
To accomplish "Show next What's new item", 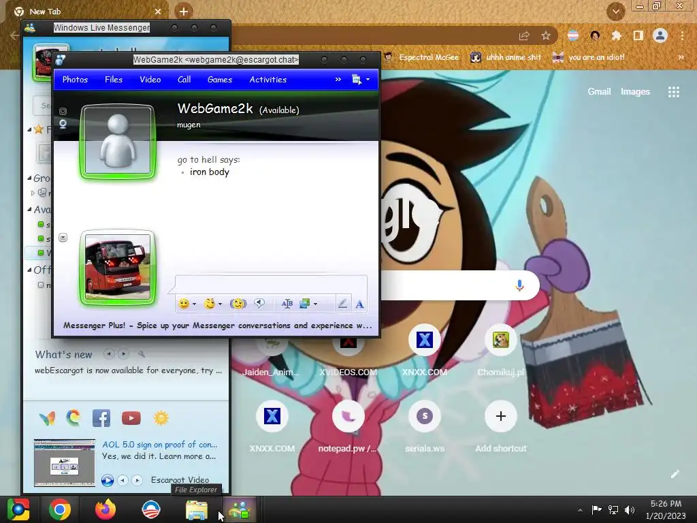I will (124, 354).
